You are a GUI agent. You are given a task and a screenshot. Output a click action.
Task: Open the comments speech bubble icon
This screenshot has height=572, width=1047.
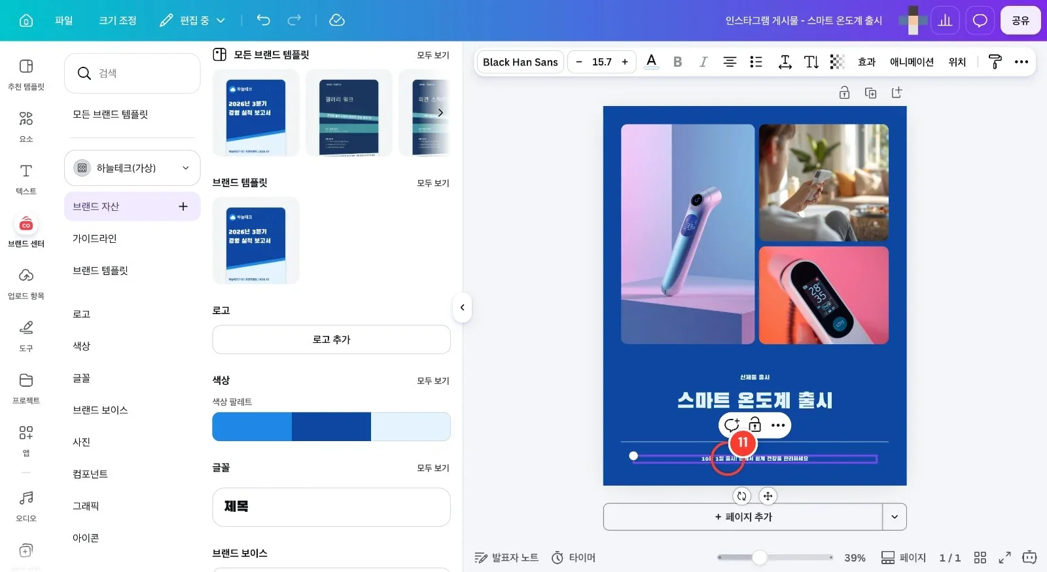(980, 20)
